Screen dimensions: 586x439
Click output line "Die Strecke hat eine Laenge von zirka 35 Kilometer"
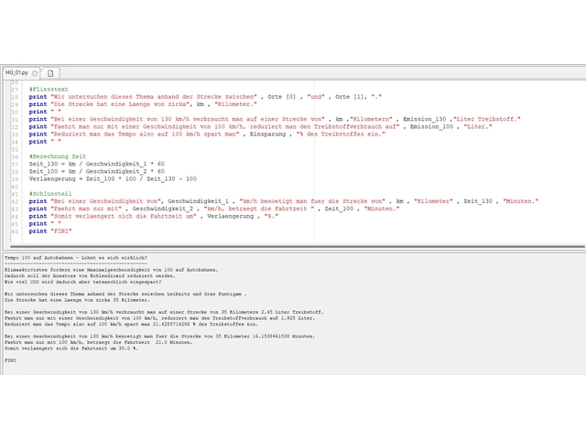pos(77,300)
